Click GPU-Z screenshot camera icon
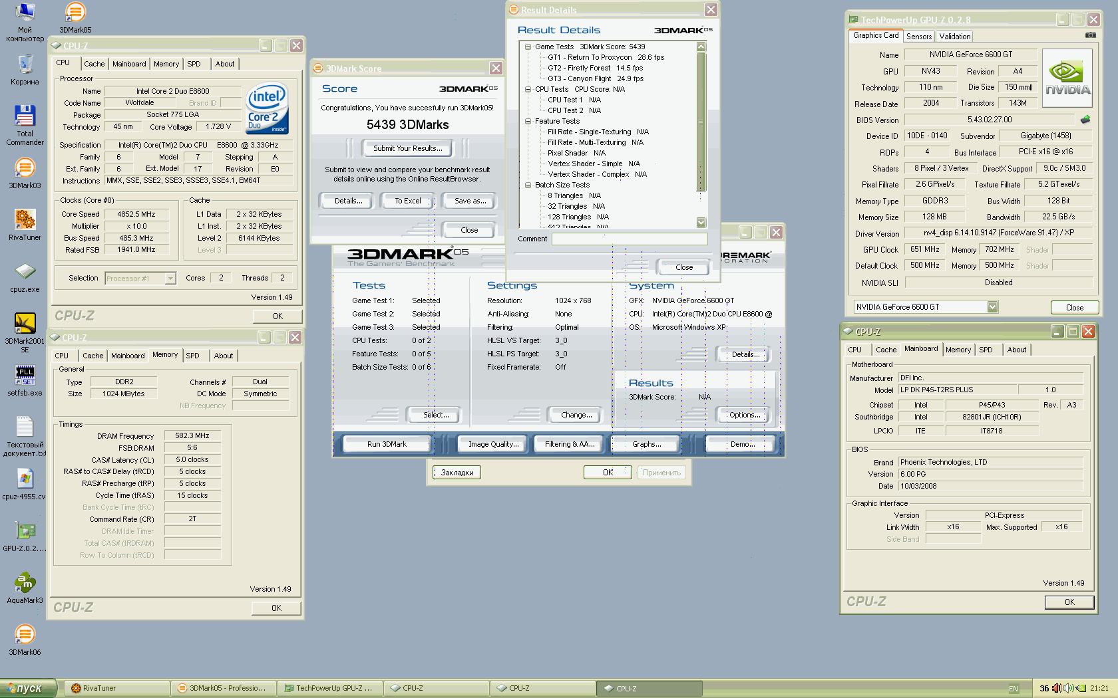 (1090, 35)
